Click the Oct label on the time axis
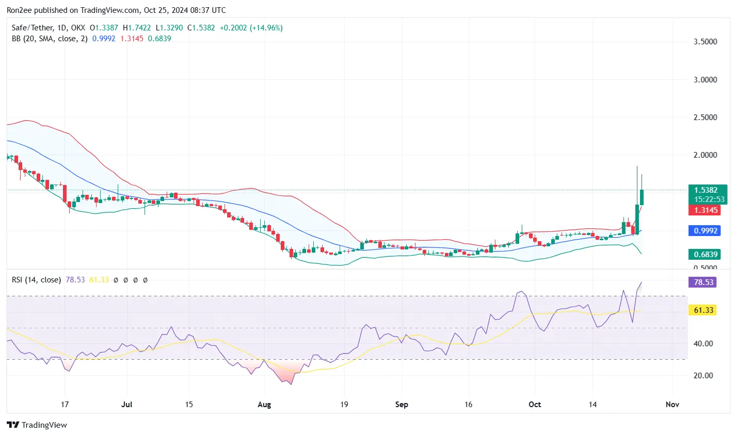The width and height of the screenshot is (737, 436). click(535, 405)
